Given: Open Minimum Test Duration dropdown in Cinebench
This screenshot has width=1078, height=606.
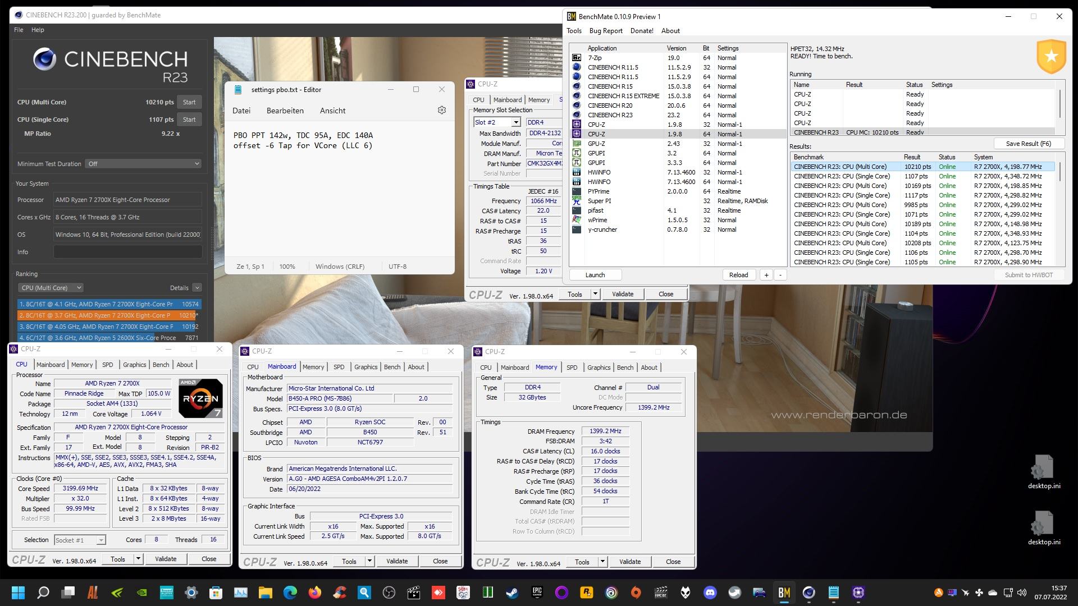Looking at the screenshot, I should pos(144,164).
